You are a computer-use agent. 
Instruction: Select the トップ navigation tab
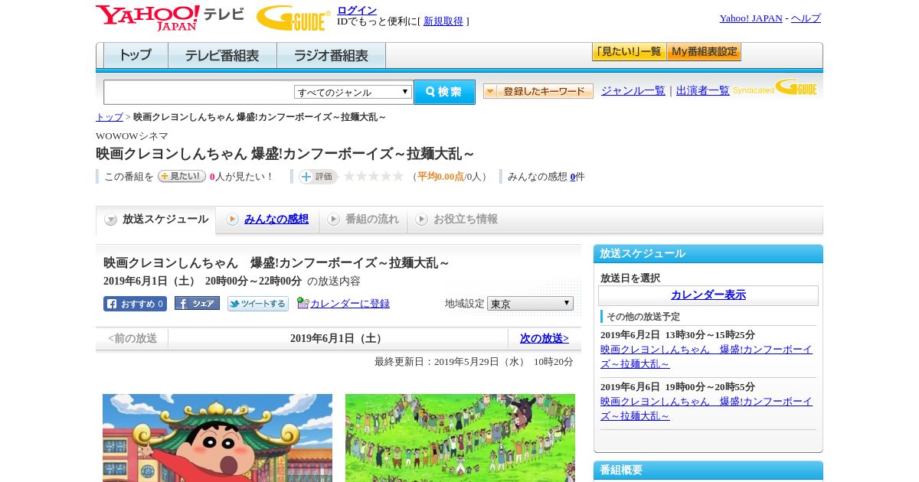tap(136, 56)
